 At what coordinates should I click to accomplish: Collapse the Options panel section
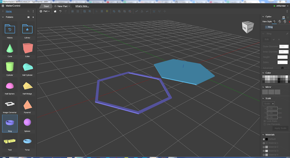point(263,17)
